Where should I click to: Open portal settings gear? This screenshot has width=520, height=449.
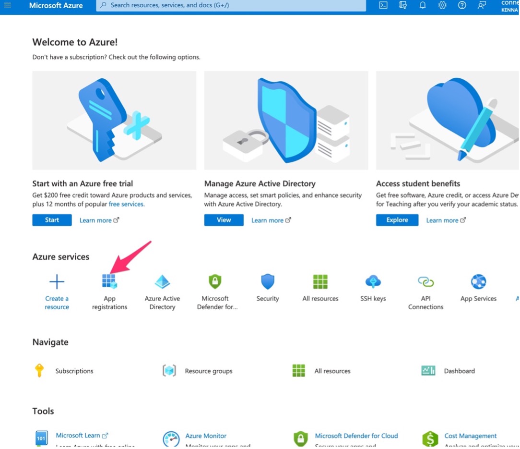(x=442, y=5)
